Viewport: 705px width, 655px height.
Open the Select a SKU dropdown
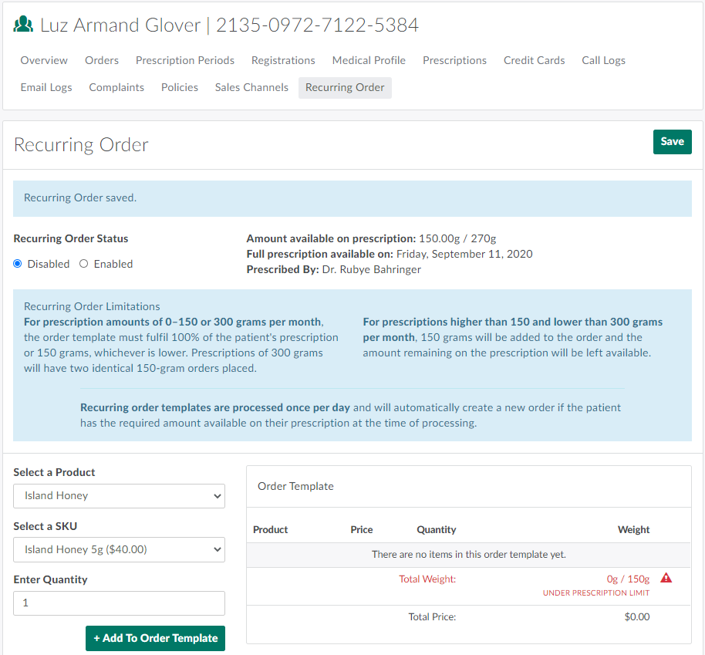(120, 550)
